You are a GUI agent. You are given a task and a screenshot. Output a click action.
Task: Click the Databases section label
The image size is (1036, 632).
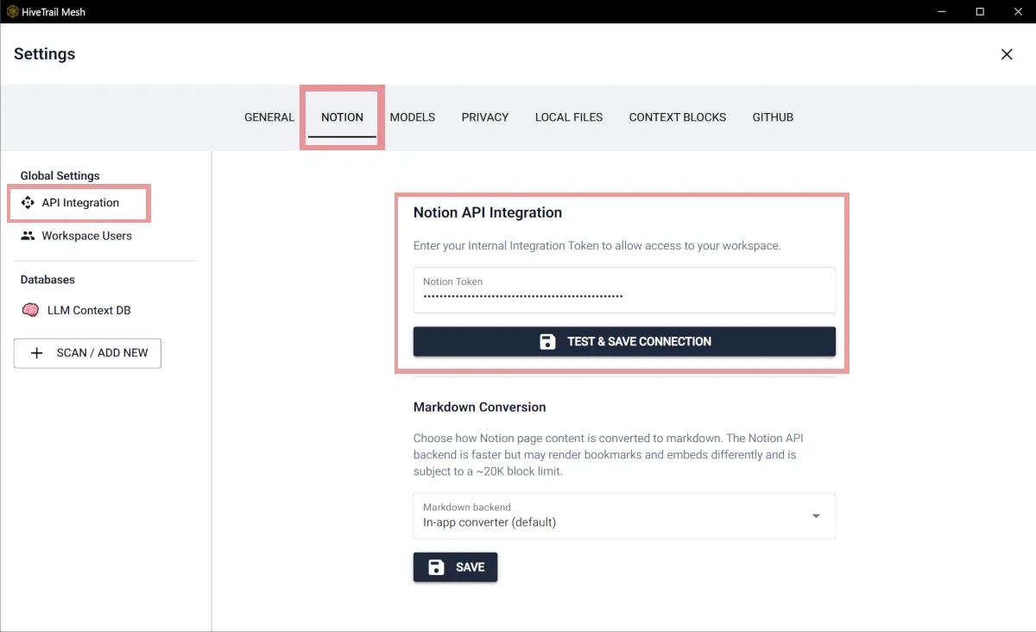point(47,280)
